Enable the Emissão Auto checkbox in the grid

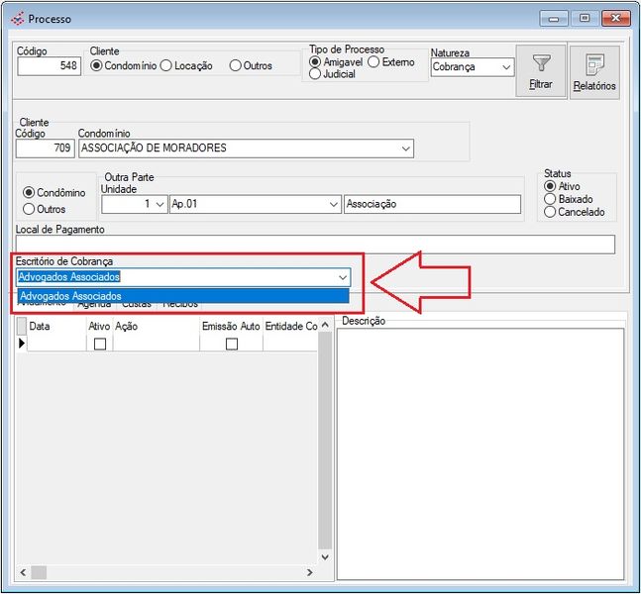pos(231,344)
